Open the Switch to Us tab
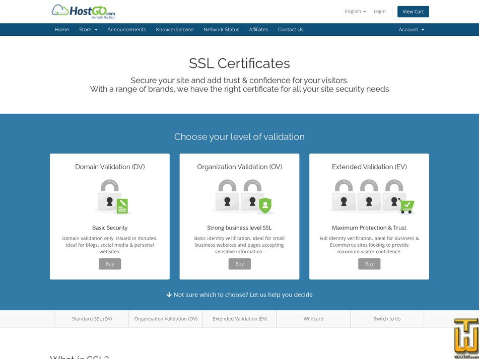The height and width of the screenshot is (359, 479). 387,319
